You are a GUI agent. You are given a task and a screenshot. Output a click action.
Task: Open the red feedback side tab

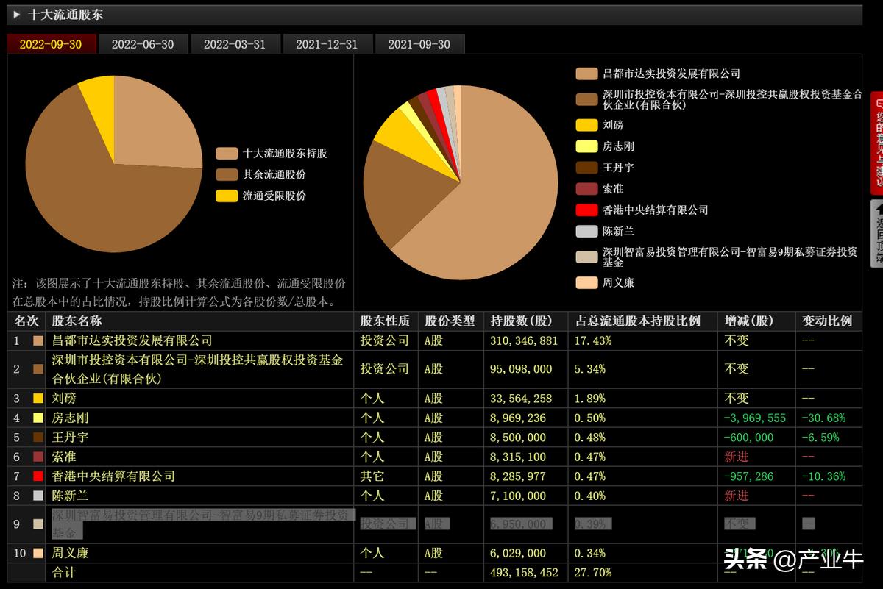[x=877, y=143]
